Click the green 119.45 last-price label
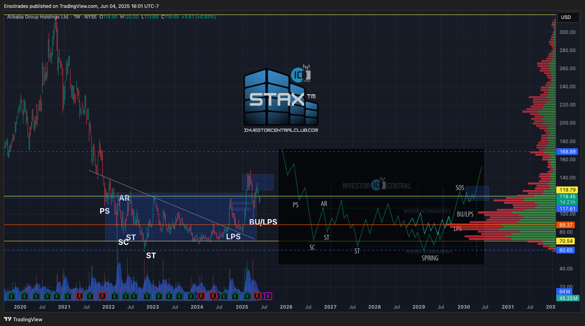Image resolution: width=585 pixels, height=326 pixels. pyautogui.click(x=567, y=197)
